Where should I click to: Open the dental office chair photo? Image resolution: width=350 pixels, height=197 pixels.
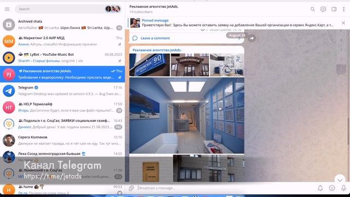(227, 65)
